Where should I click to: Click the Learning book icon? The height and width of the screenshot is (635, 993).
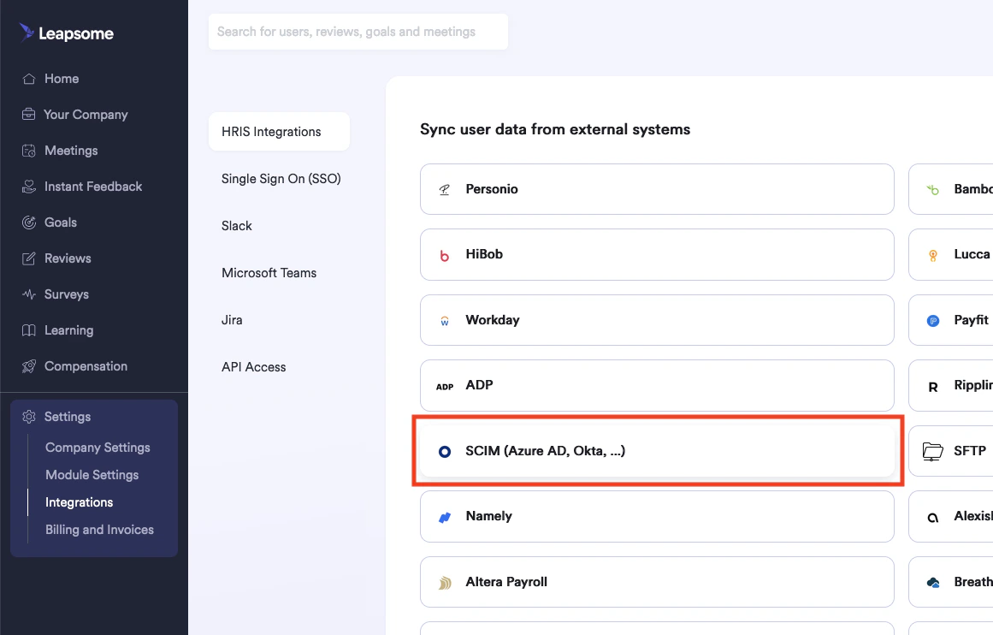[x=28, y=330]
